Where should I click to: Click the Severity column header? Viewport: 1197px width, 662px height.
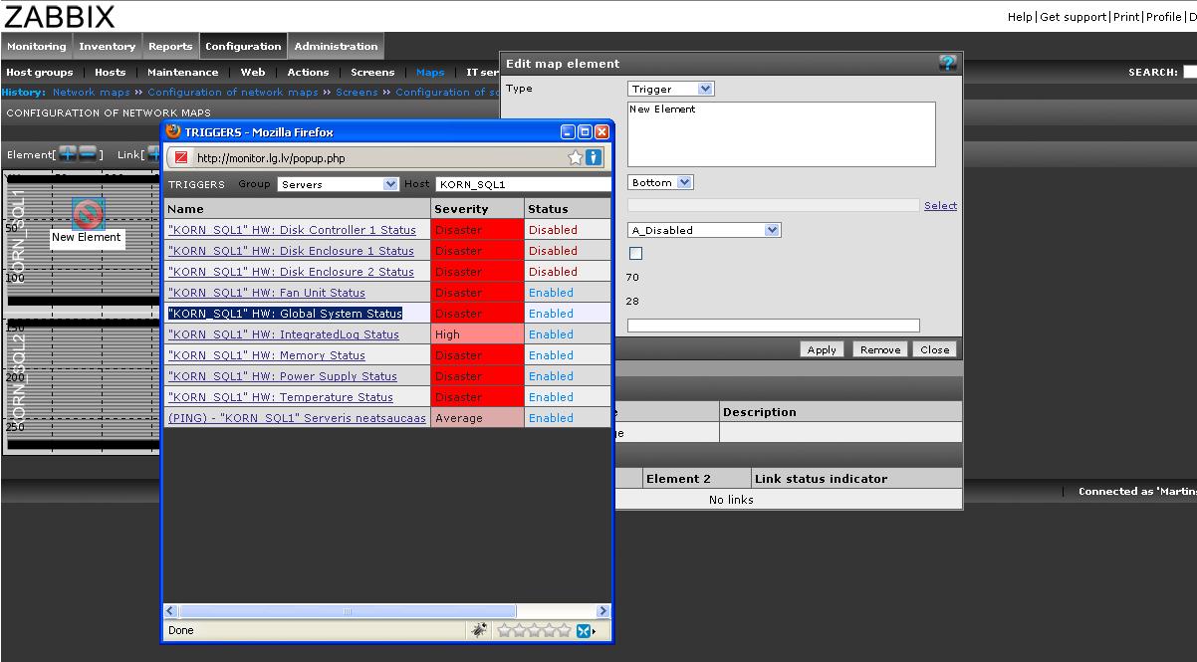click(x=478, y=209)
